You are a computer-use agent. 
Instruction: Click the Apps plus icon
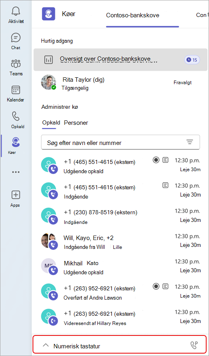coord(16,195)
